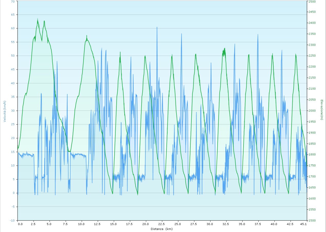Image resolution: width=326 pixels, height=232 pixels.
Task: Click the 0 tick on the speed axis
Action: [13, 193]
